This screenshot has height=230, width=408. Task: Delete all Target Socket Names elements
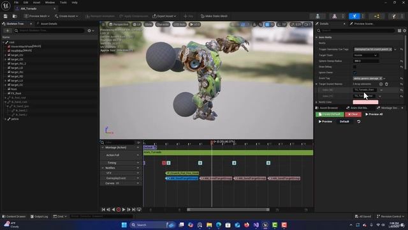pos(386,84)
